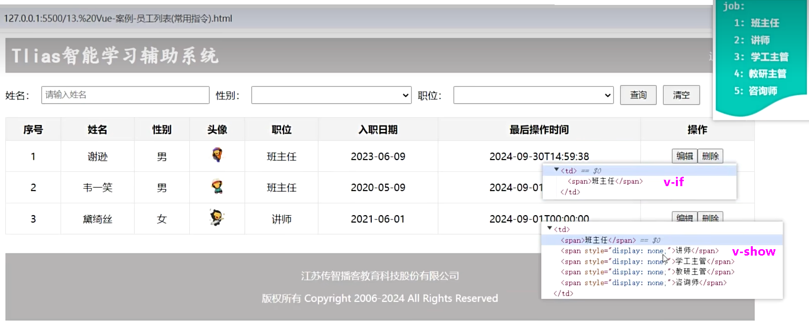Click the 最后操作时间 column header
Viewport: 809px width, 326px height.
[x=539, y=130]
